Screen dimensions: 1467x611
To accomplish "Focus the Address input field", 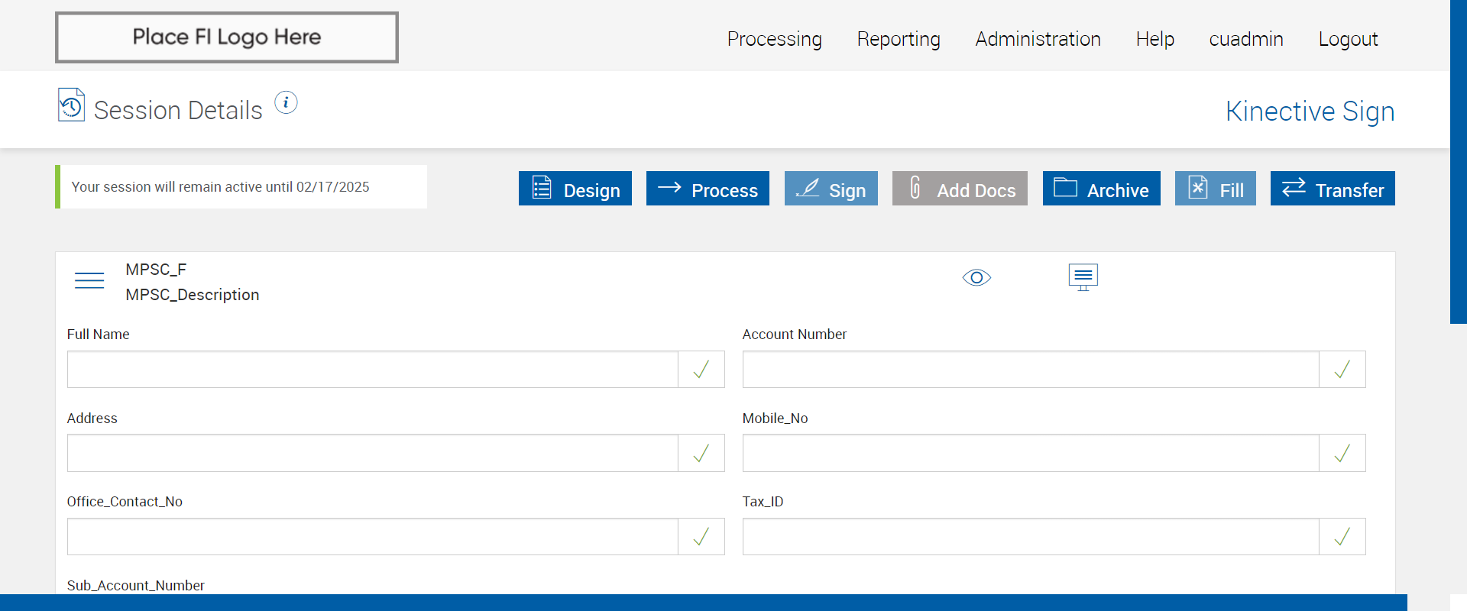I will [373, 454].
